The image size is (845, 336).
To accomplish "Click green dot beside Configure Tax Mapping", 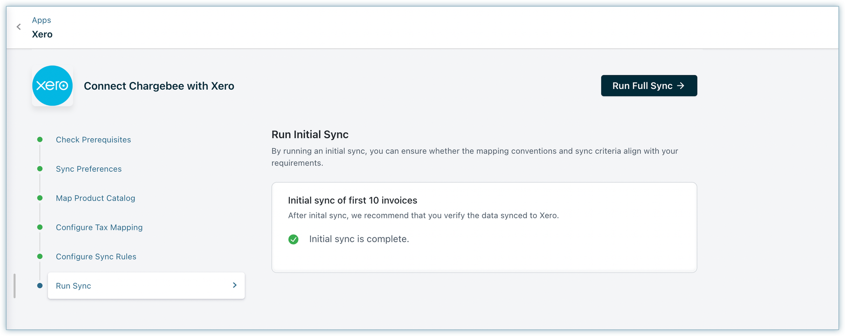I will pos(40,227).
